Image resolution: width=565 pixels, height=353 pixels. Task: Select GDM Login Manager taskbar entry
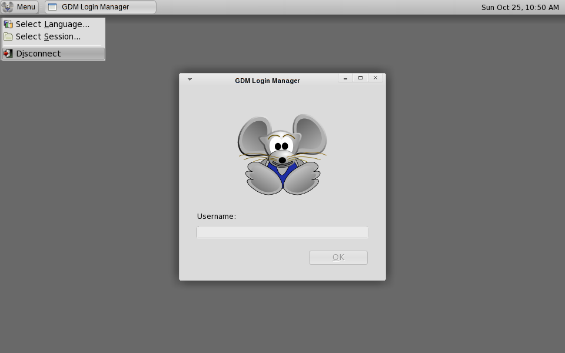pos(101,7)
